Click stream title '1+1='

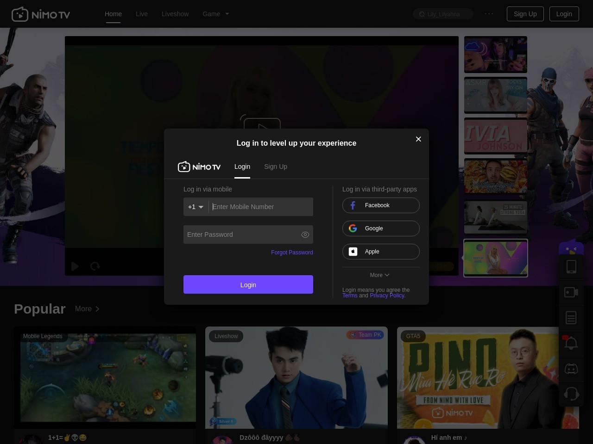(x=67, y=438)
